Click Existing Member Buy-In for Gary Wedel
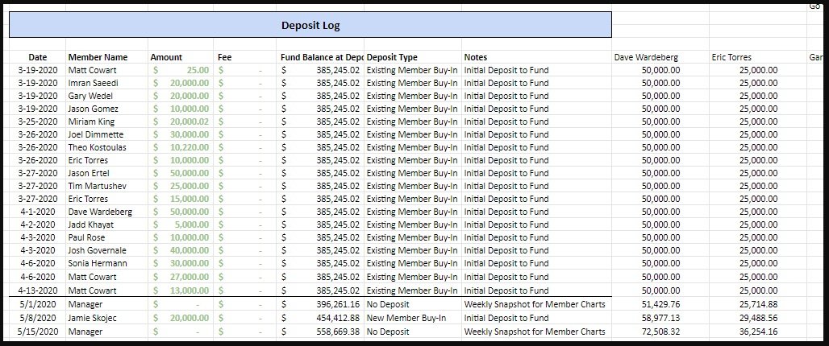 tap(413, 96)
